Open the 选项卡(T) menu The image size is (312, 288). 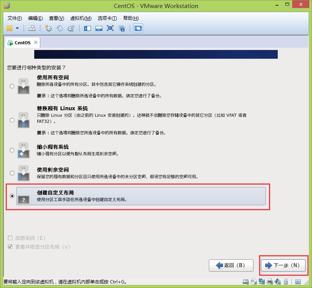click(x=107, y=18)
